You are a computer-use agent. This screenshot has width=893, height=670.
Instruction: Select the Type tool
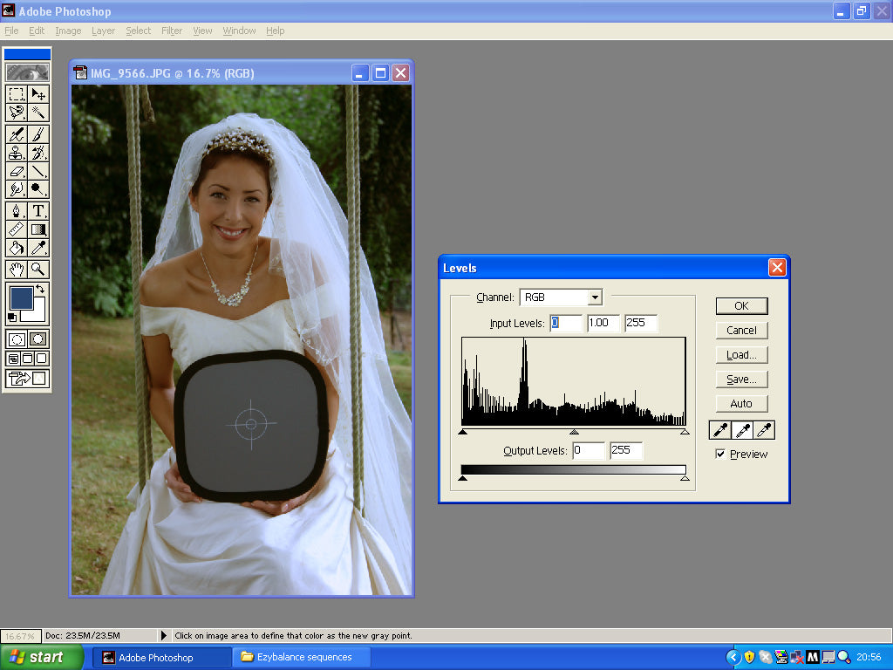38,211
